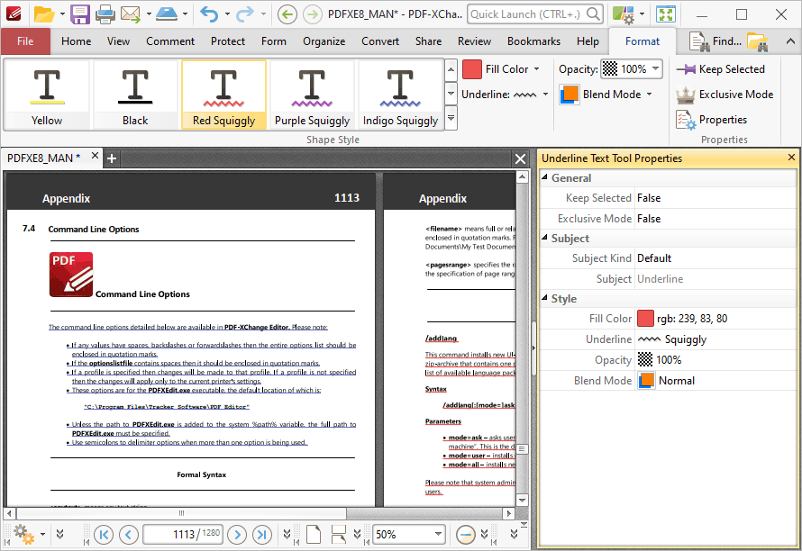Image resolution: width=802 pixels, height=551 pixels.
Task: Open the options gear icon in bottom toolbar
Action: coord(24,535)
